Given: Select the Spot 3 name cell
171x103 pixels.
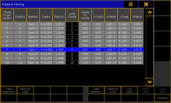Looking at the screenshot, I should coord(33,33).
